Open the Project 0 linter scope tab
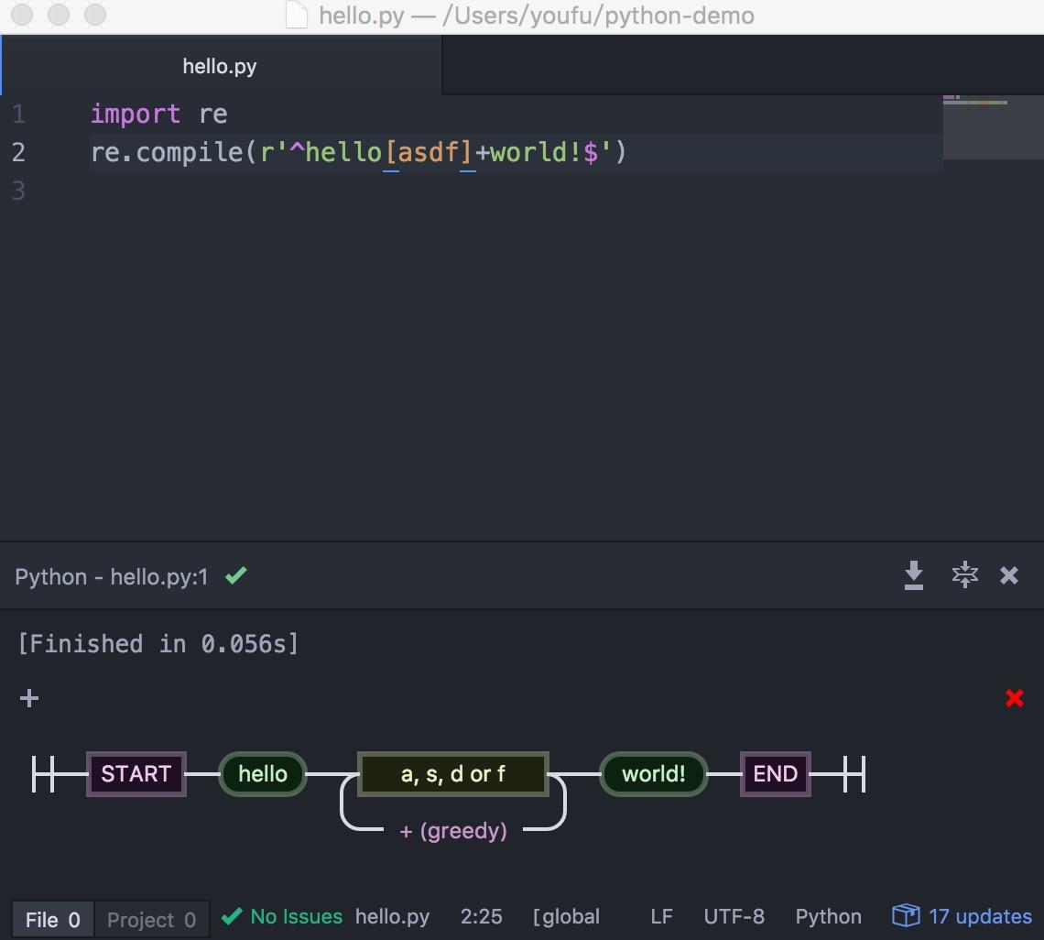The image size is (1044, 940). pyautogui.click(x=151, y=919)
